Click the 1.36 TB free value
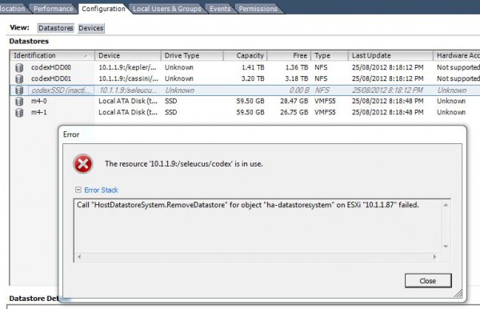The width and height of the screenshot is (480, 309). (297, 67)
